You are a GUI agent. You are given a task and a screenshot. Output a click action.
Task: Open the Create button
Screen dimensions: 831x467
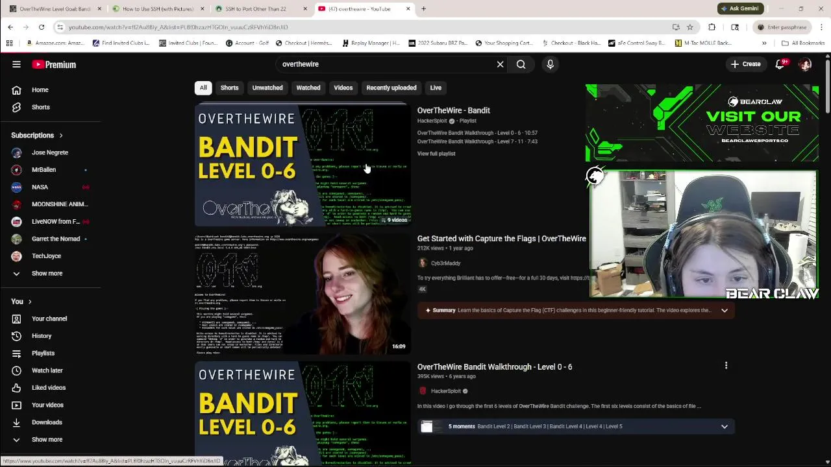coord(745,64)
